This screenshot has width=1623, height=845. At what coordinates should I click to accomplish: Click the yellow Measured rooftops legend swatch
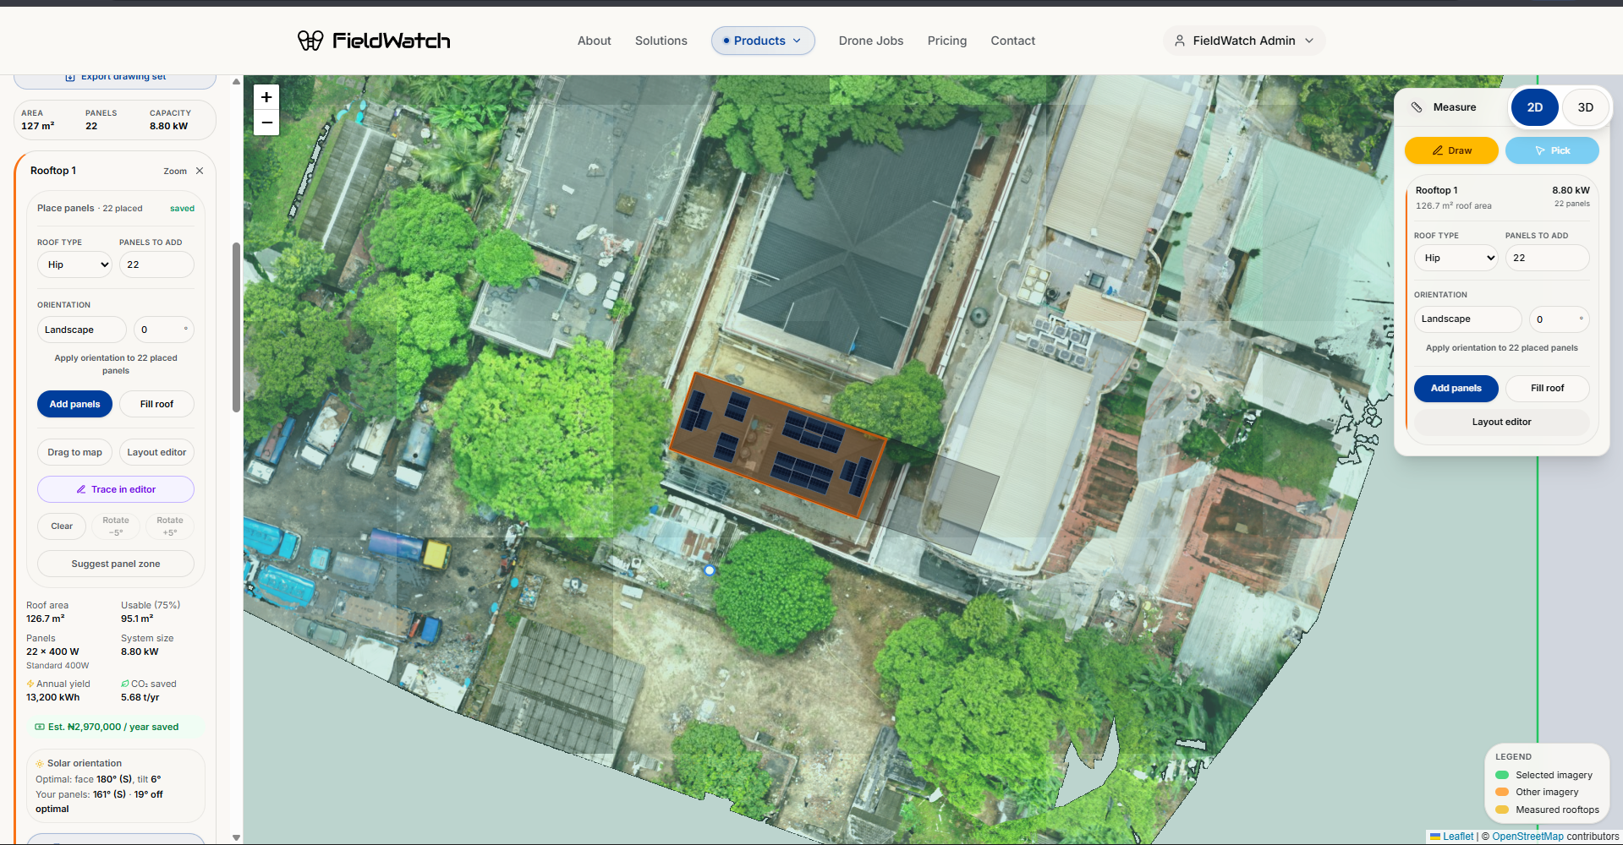pos(1502,810)
